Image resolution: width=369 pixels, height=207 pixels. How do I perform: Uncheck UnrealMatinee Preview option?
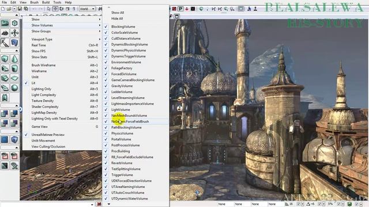pyautogui.click(x=26, y=135)
